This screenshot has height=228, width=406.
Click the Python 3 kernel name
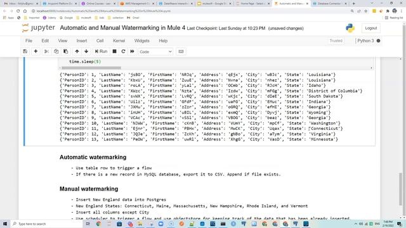pyautogui.click(x=365, y=41)
